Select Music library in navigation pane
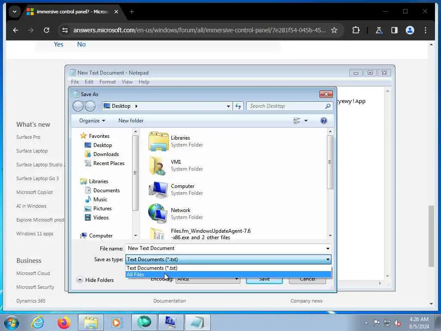The width and height of the screenshot is (441, 331). tap(100, 199)
